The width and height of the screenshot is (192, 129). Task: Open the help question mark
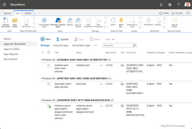coord(179,5)
